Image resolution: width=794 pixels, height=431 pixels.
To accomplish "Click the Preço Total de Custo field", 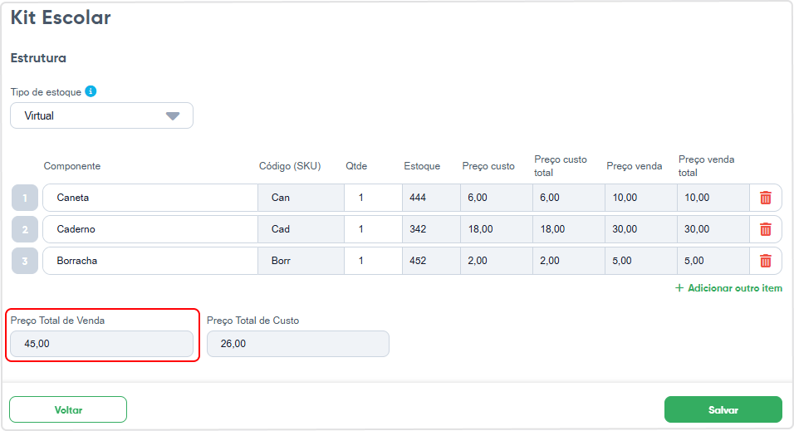I will [297, 343].
